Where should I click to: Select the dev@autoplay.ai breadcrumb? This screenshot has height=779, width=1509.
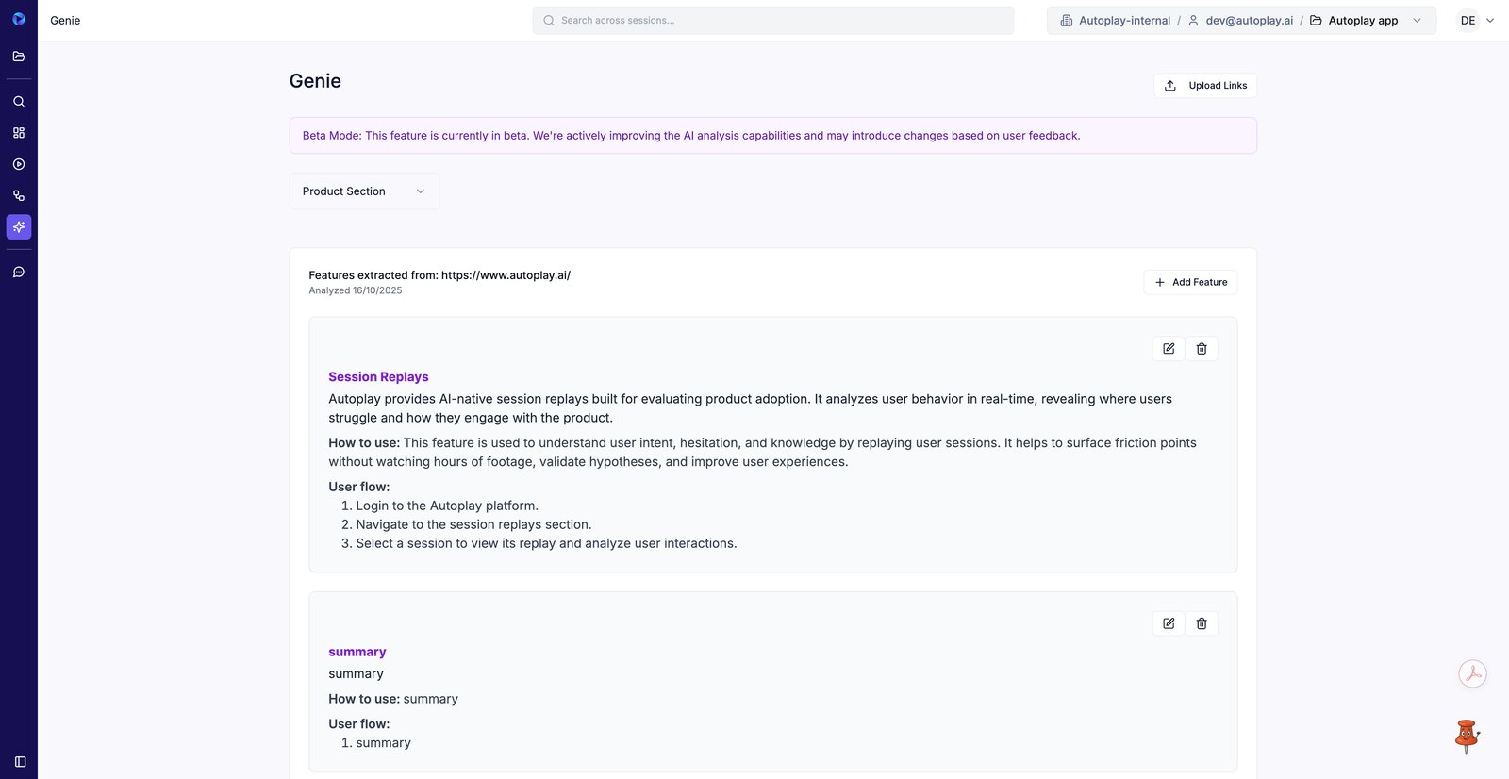tap(1240, 21)
